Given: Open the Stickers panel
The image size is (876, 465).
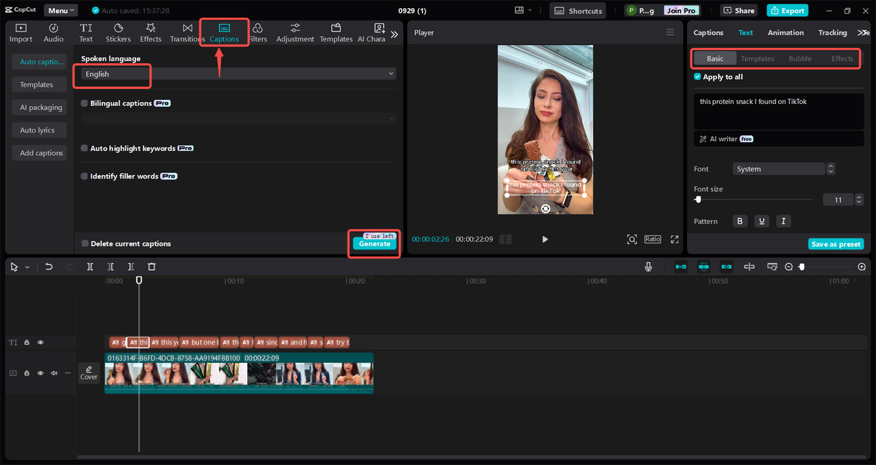Looking at the screenshot, I should pos(118,32).
